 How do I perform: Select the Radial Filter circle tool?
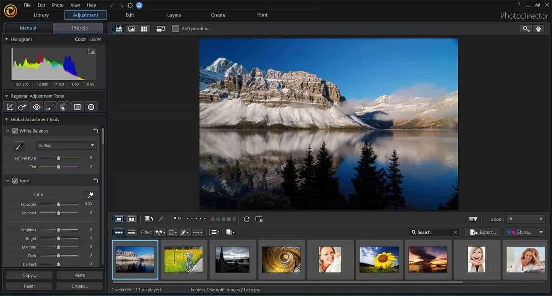tap(91, 107)
